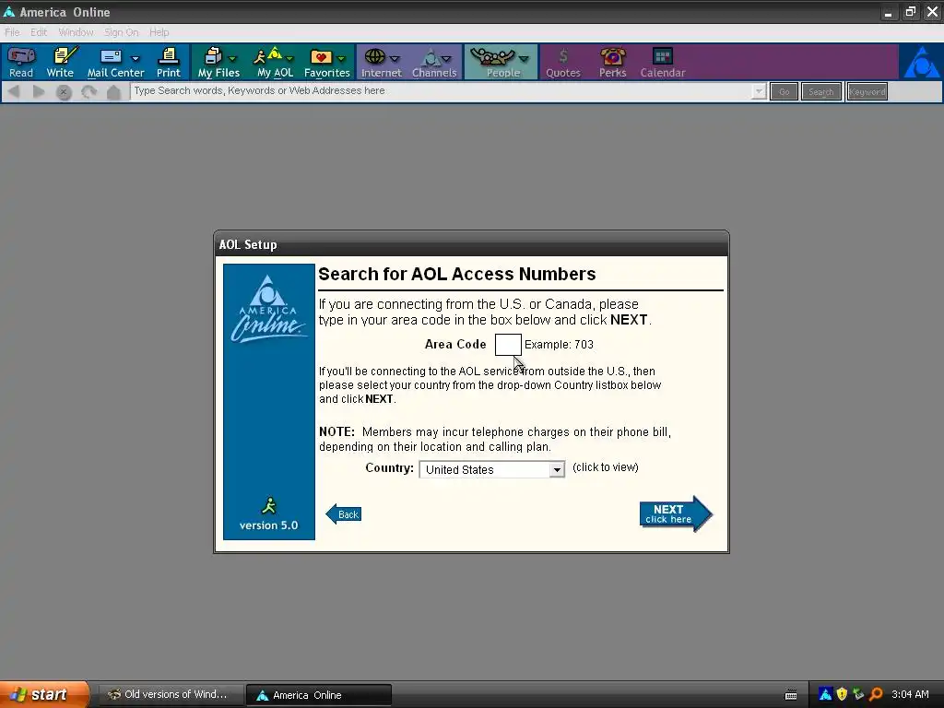Open the Window menu

(x=76, y=32)
